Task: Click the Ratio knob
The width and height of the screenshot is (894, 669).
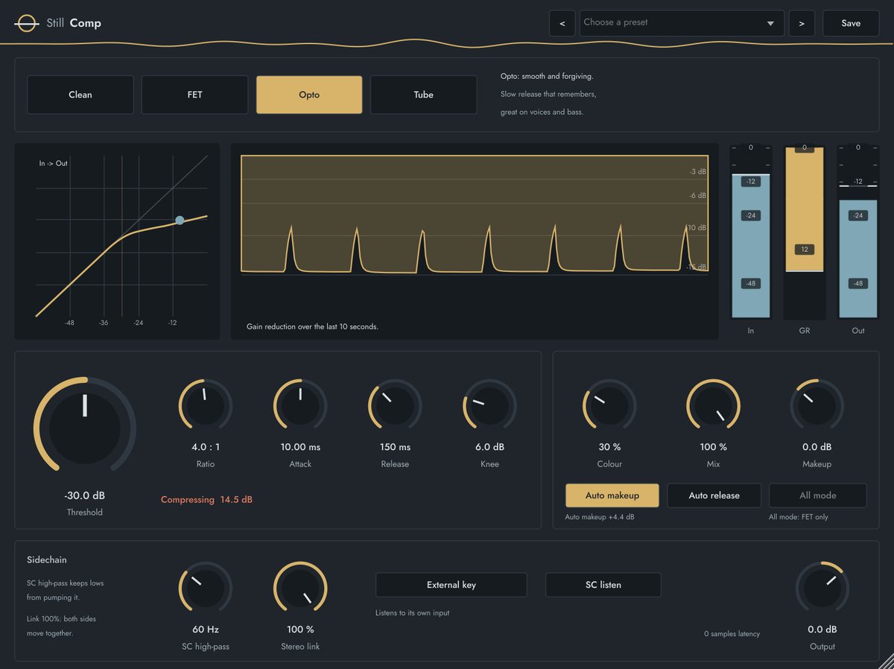Action: click(x=206, y=406)
